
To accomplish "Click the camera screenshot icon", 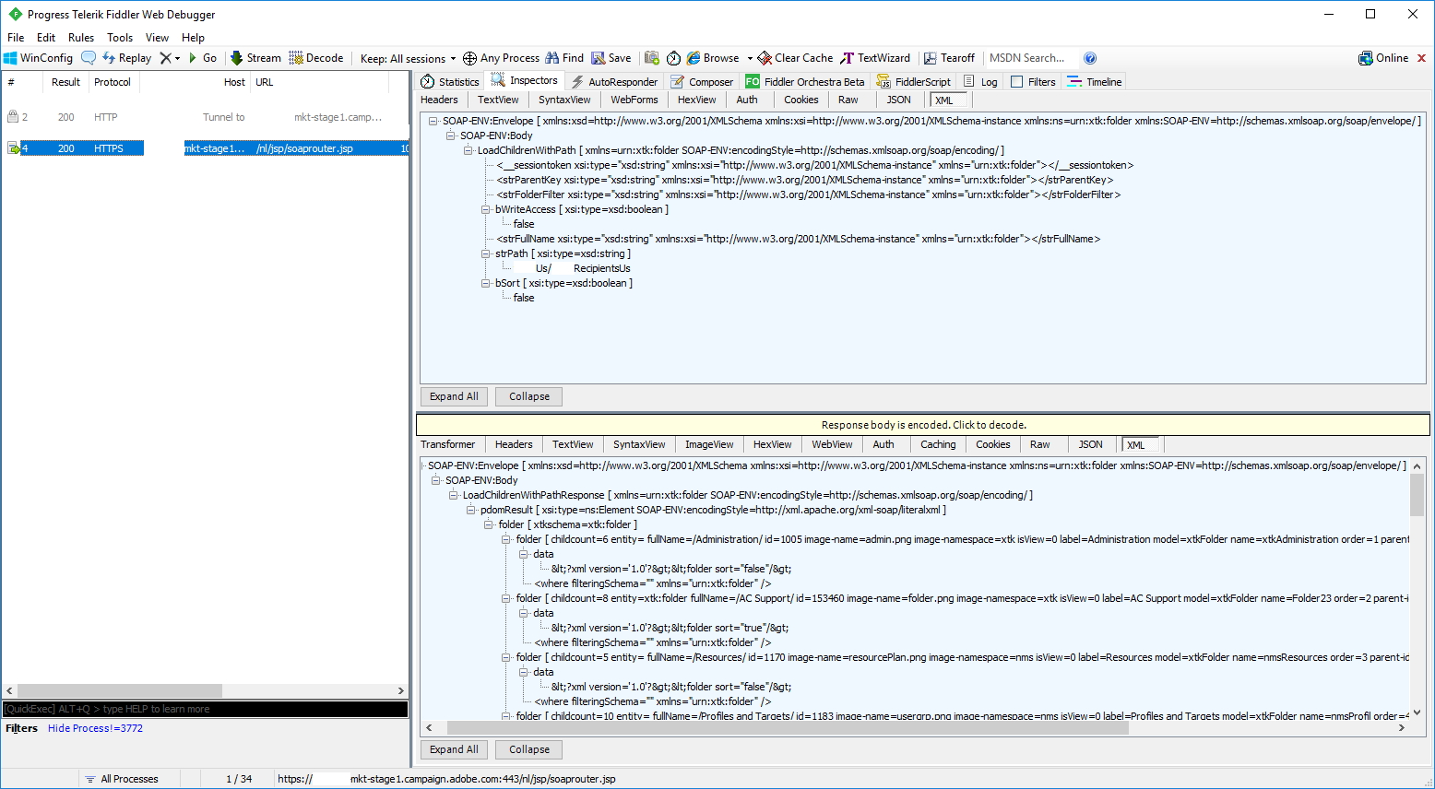I will click(x=652, y=58).
